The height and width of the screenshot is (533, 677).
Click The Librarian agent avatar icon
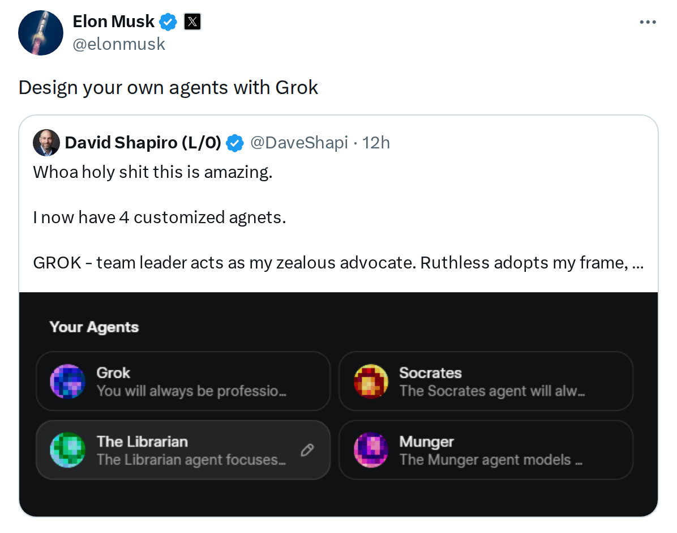(x=67, y=450)
